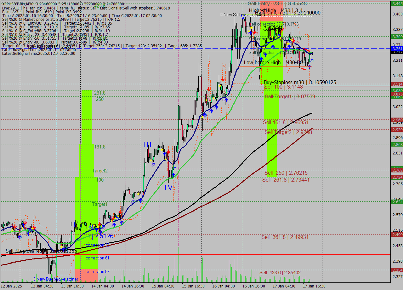
Task: Select the '17 Jan 16:30' time axis label
Action: 314,286
